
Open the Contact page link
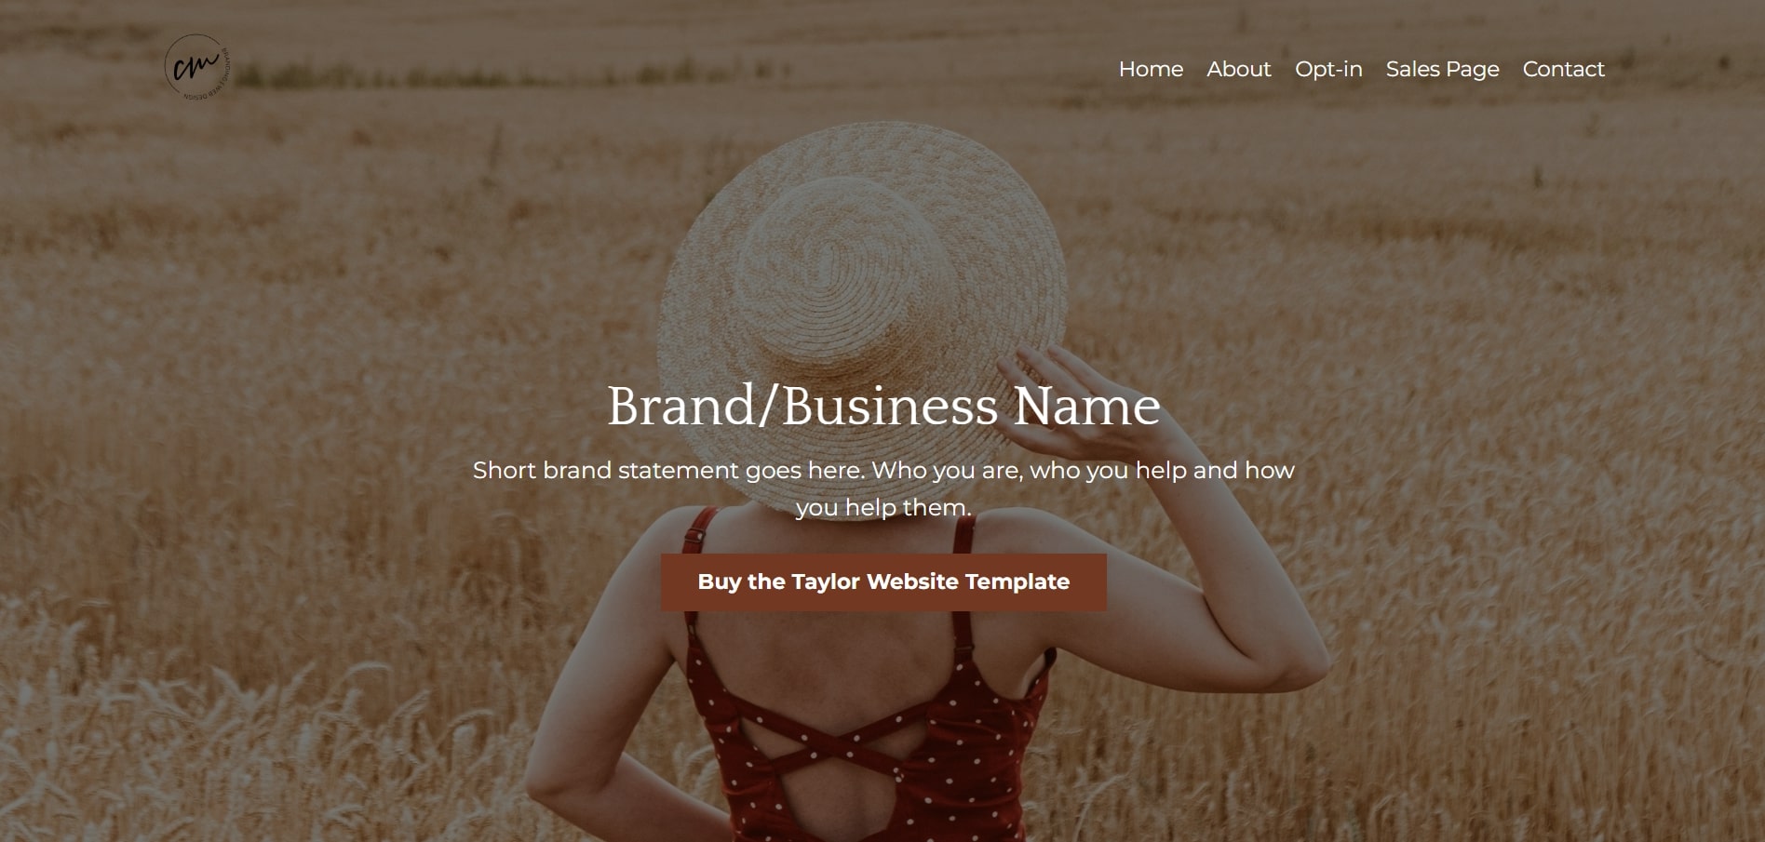tap(1563, 69)
